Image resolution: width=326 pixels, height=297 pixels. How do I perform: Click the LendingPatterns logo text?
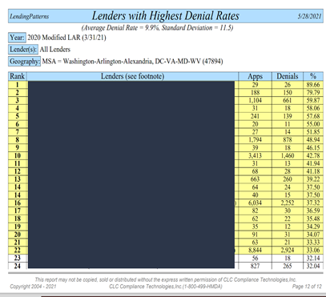tap(30, 17)
